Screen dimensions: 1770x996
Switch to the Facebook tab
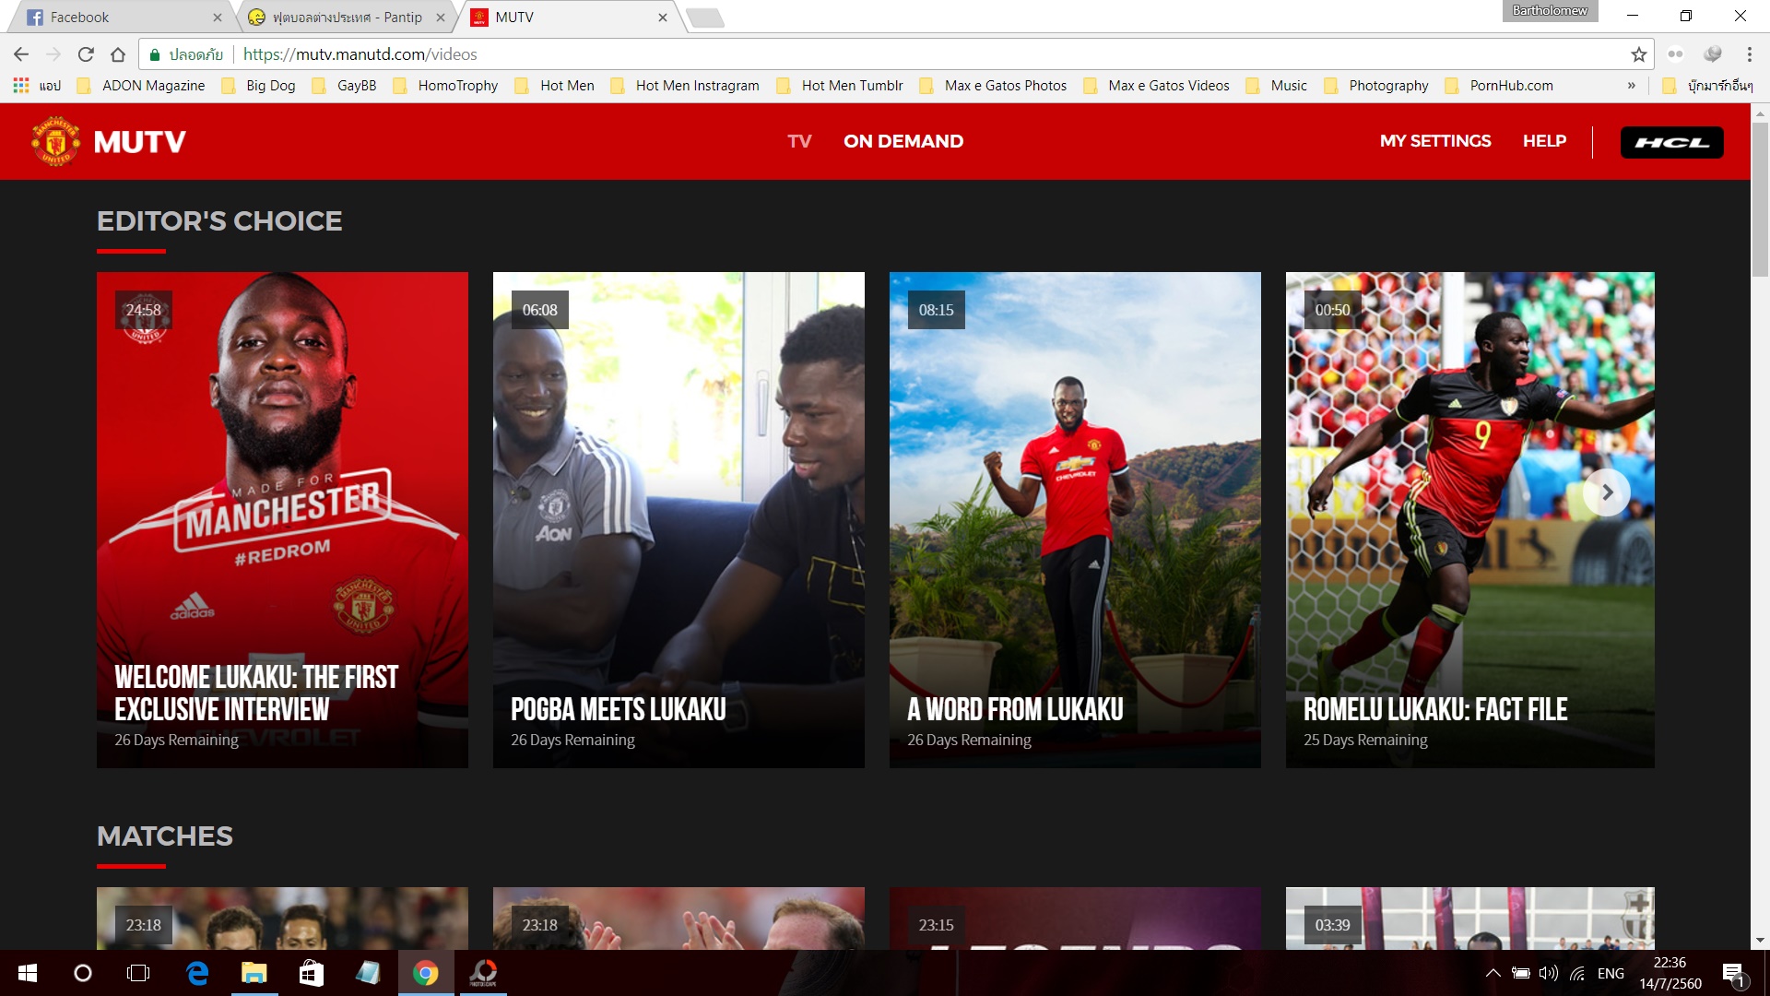[x=118, y=17]
